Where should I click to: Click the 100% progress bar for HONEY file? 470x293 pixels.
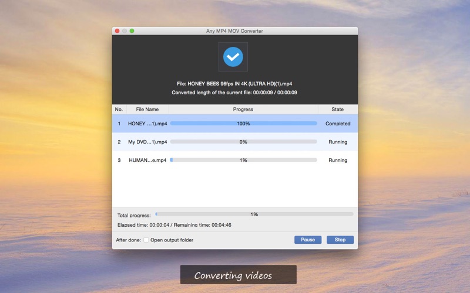(x=243, y=124)
